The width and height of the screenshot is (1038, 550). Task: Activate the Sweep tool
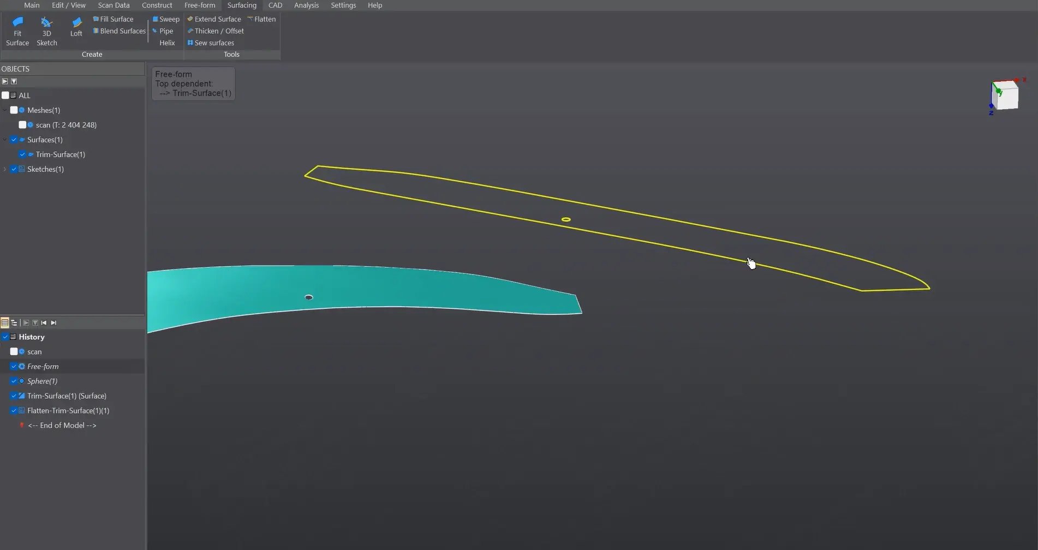coord(166,19)
